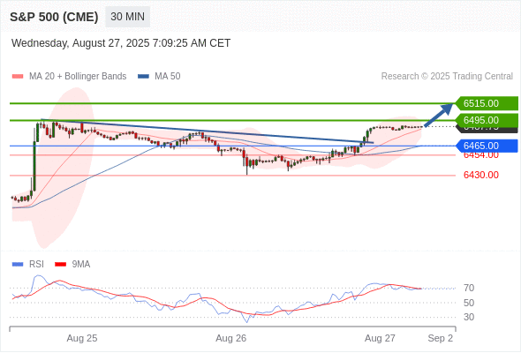Screen dimensions: 521x353
Task: Click the MA 20 + Bollinger Bands swatch
Action: coord(18,77)
